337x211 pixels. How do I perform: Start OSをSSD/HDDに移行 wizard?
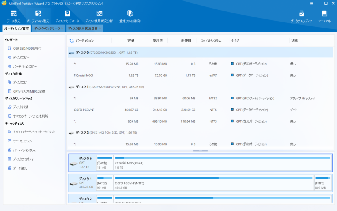(25, 48)
